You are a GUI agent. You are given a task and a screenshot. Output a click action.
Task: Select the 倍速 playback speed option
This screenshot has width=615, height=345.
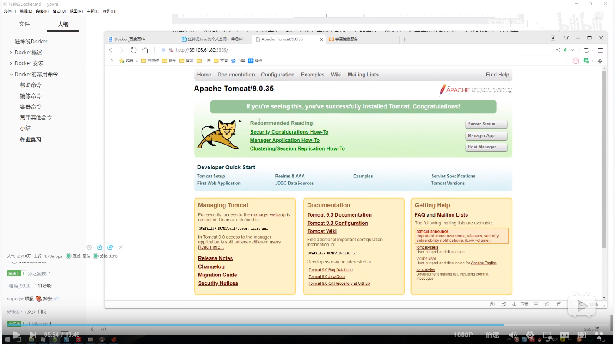pos(492,335)
